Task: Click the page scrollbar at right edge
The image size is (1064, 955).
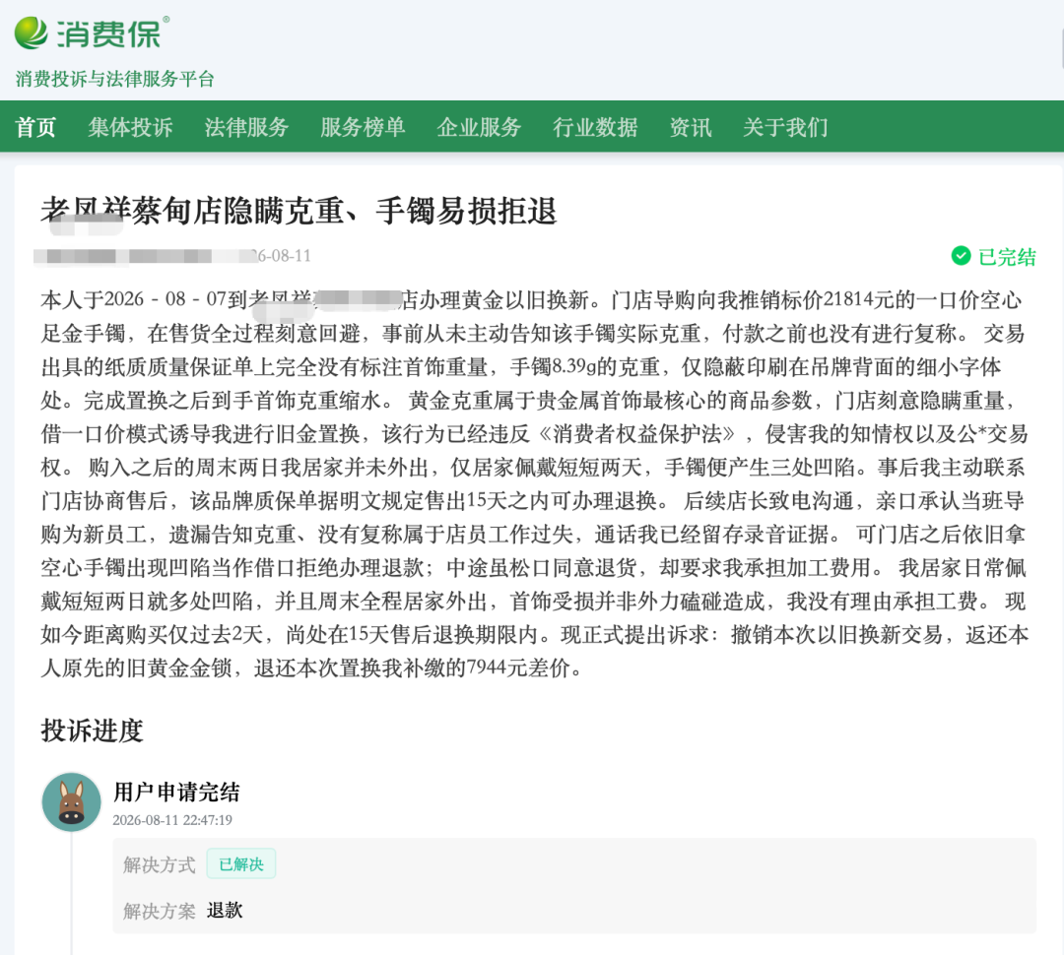Action: pos(1061,51)
